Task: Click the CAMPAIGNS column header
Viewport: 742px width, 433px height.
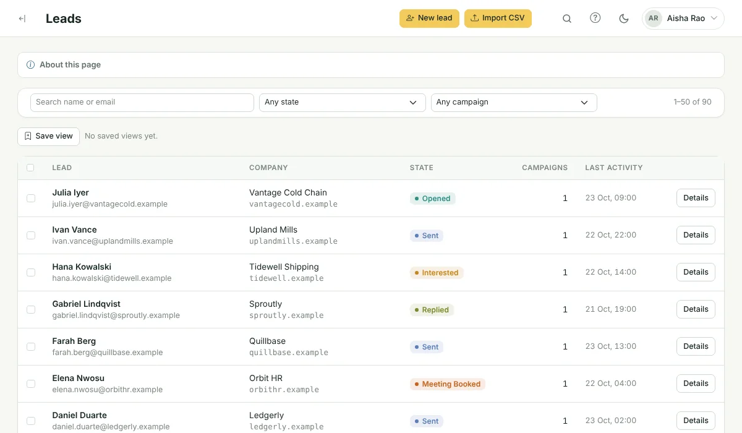Action: (x=545, y=168)
